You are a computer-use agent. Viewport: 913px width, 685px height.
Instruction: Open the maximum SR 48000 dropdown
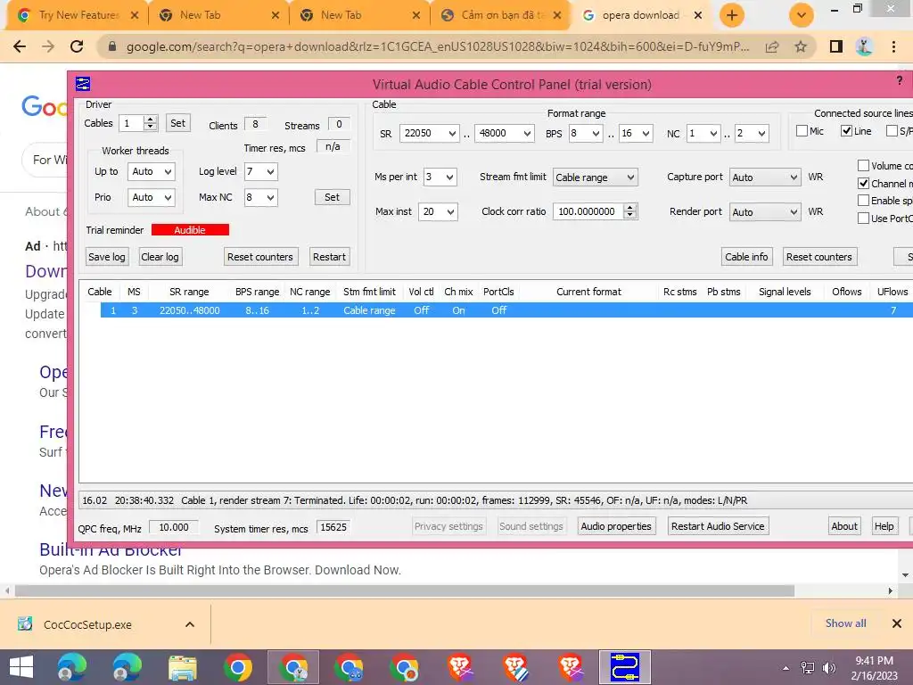point(505,134)
